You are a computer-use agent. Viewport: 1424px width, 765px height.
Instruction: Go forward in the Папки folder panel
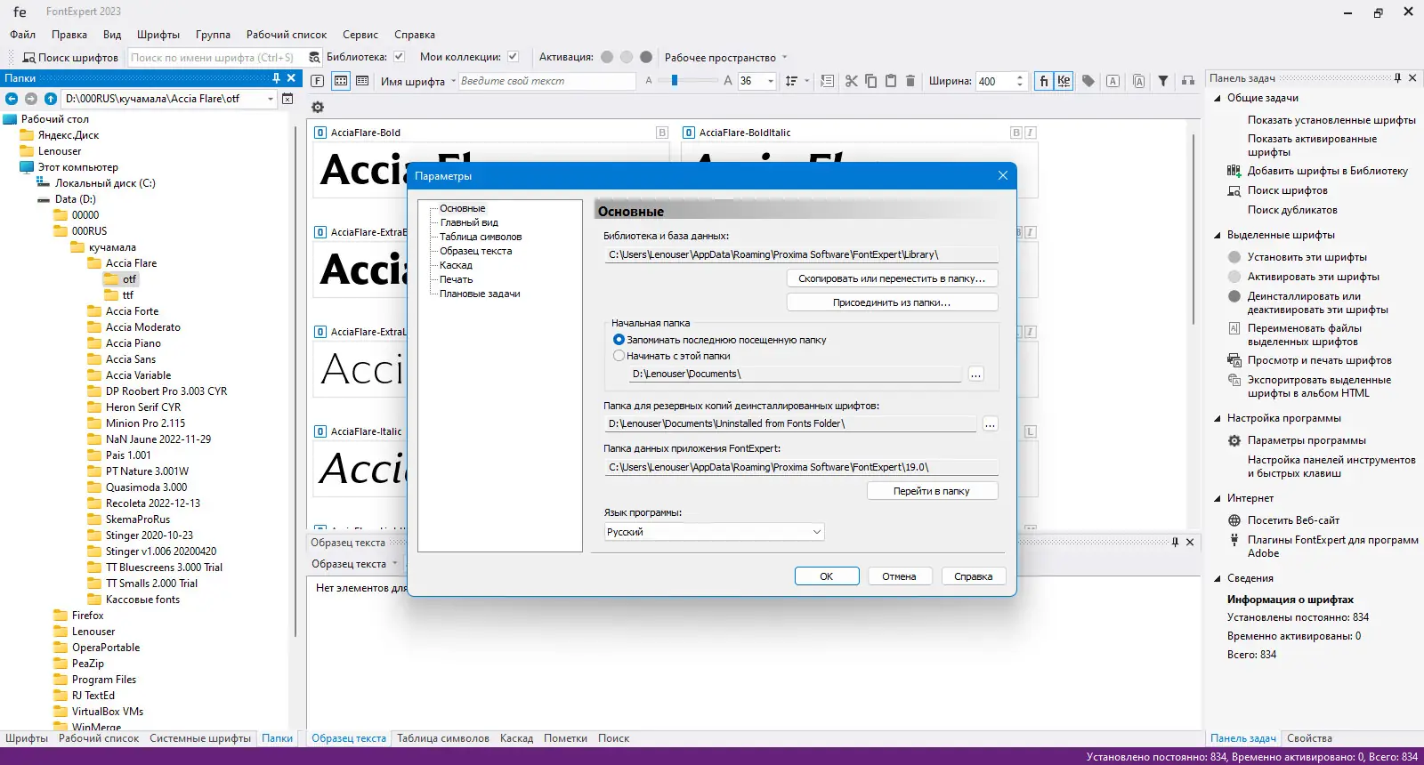pyautogui.click(x=31, y=99)
